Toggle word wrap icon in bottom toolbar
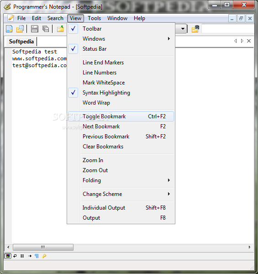Viewport: 258px width, 274px height. click(x=15, y=256)
